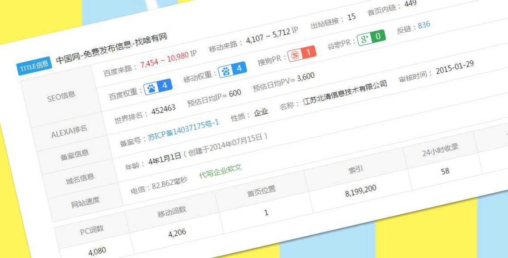Viewport: 508px width, 258px height.
Task: Click the 移动权重 paw badge showing 4
Action: tap(232, 70)
